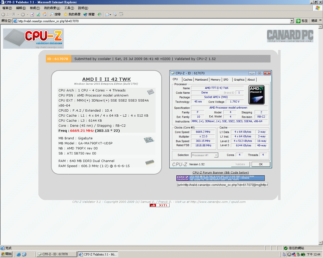323x258 pixels.
Task: Click the Stop loading toolbar icon
Action: [32, 14]
